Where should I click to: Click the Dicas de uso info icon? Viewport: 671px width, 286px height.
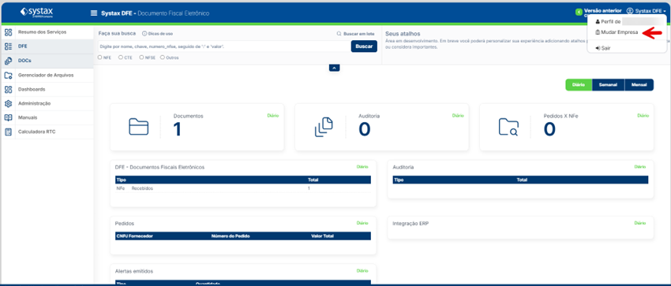pyautogui.click(x=144, y=33)
